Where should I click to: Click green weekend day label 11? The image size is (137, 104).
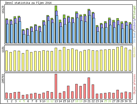point(48,101)
